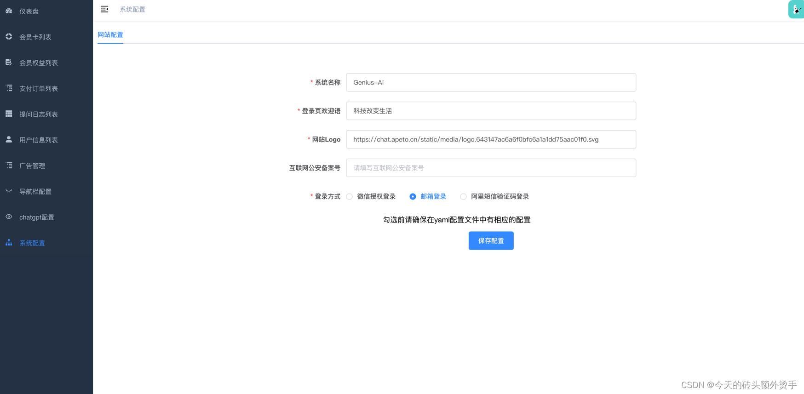Select 阿里短信验证码登录 radio option
This screenshot has height=394, width=804.
click(x=494, y=196)
